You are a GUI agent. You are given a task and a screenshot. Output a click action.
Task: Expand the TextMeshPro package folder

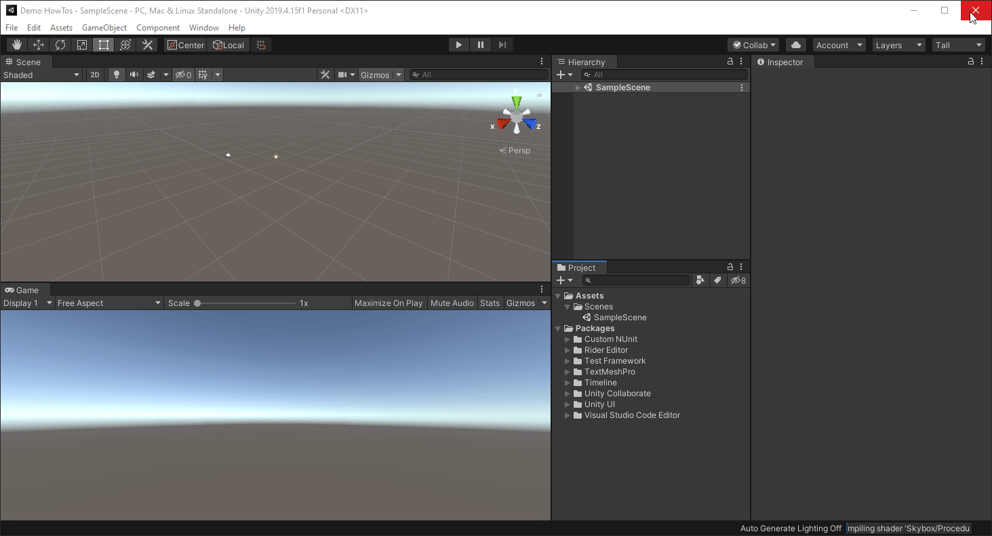point(568,372)
